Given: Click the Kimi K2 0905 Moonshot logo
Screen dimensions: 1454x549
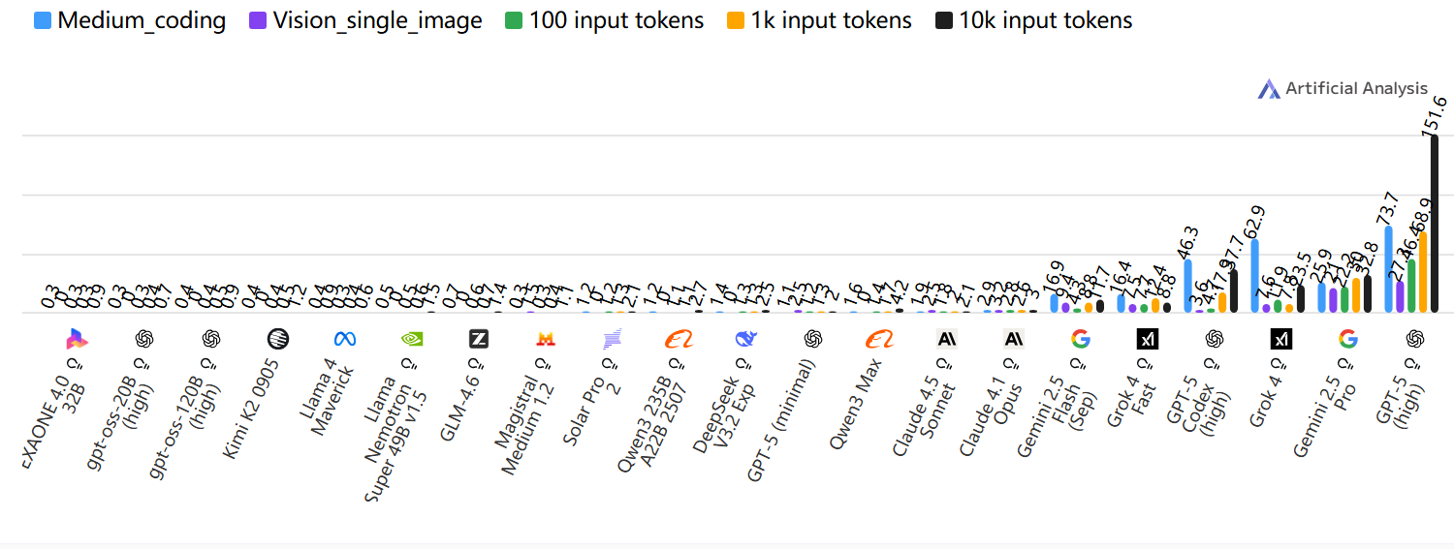Looking at the screenshot, I should 278,339.
